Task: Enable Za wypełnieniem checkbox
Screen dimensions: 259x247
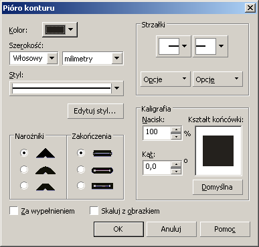Action: [14, 211]
